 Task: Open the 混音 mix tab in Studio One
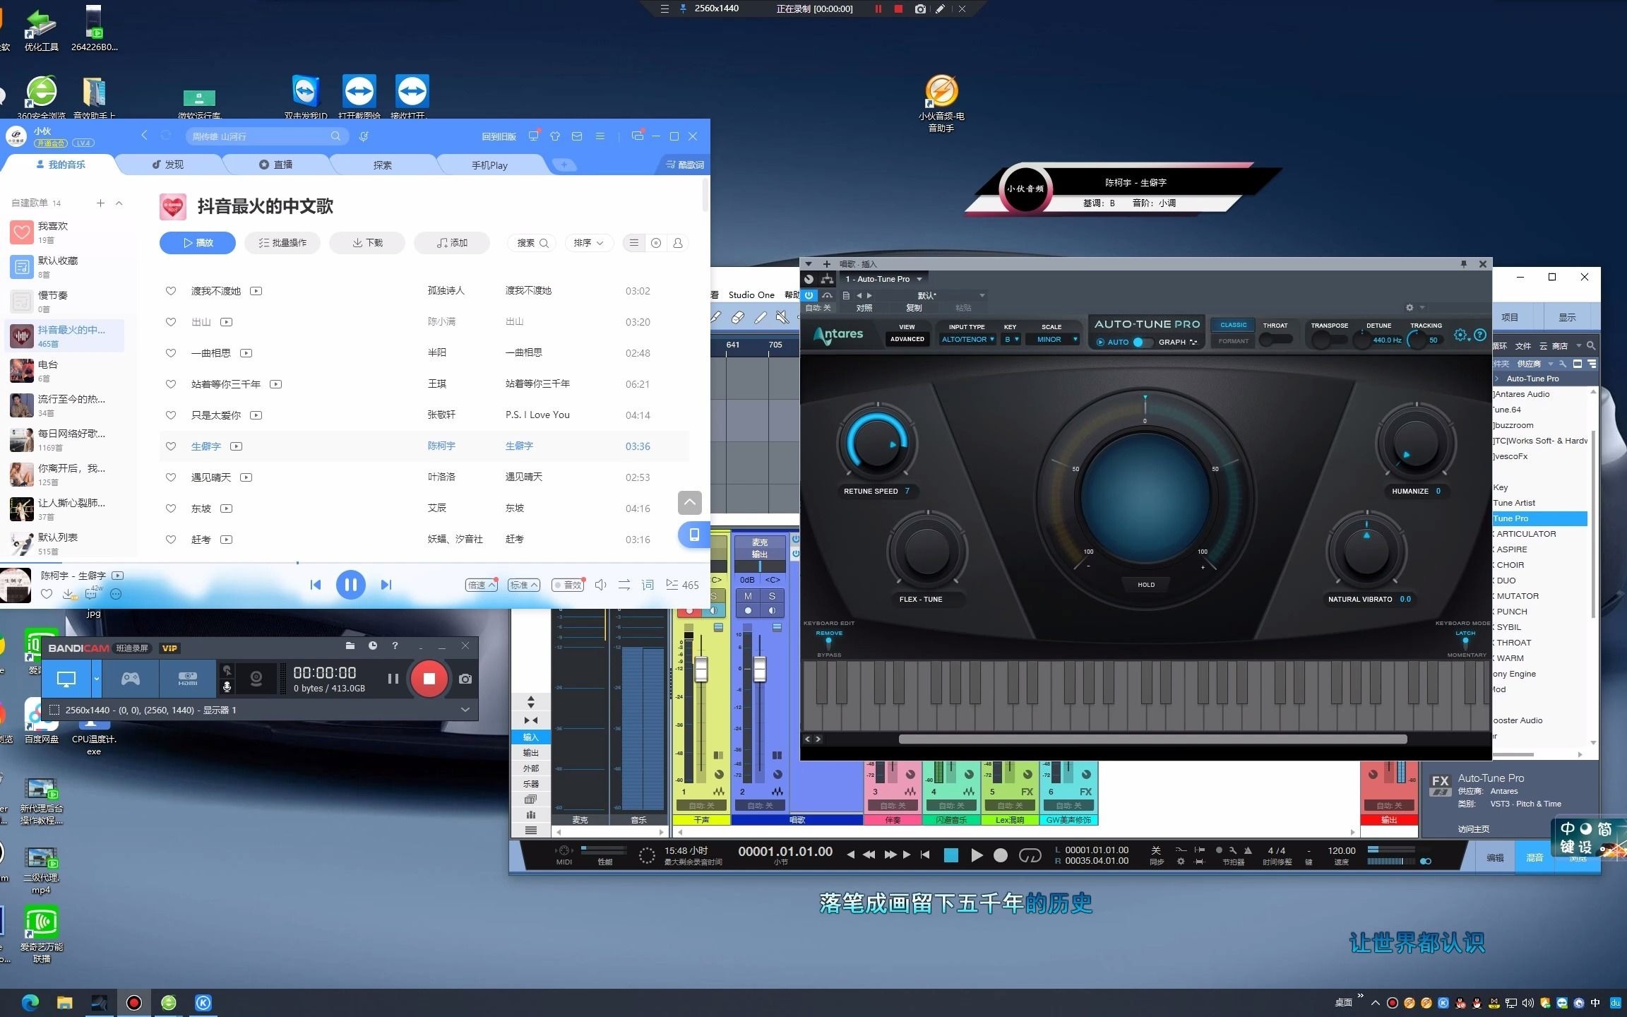pyautogui.click(x=1534, y=858)
